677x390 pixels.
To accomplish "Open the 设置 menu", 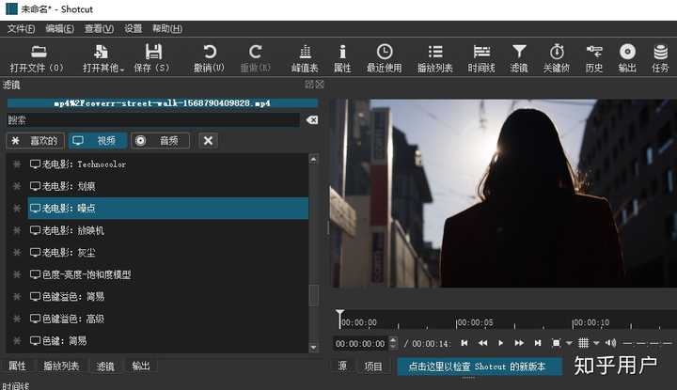I will (x=133, y=29).
